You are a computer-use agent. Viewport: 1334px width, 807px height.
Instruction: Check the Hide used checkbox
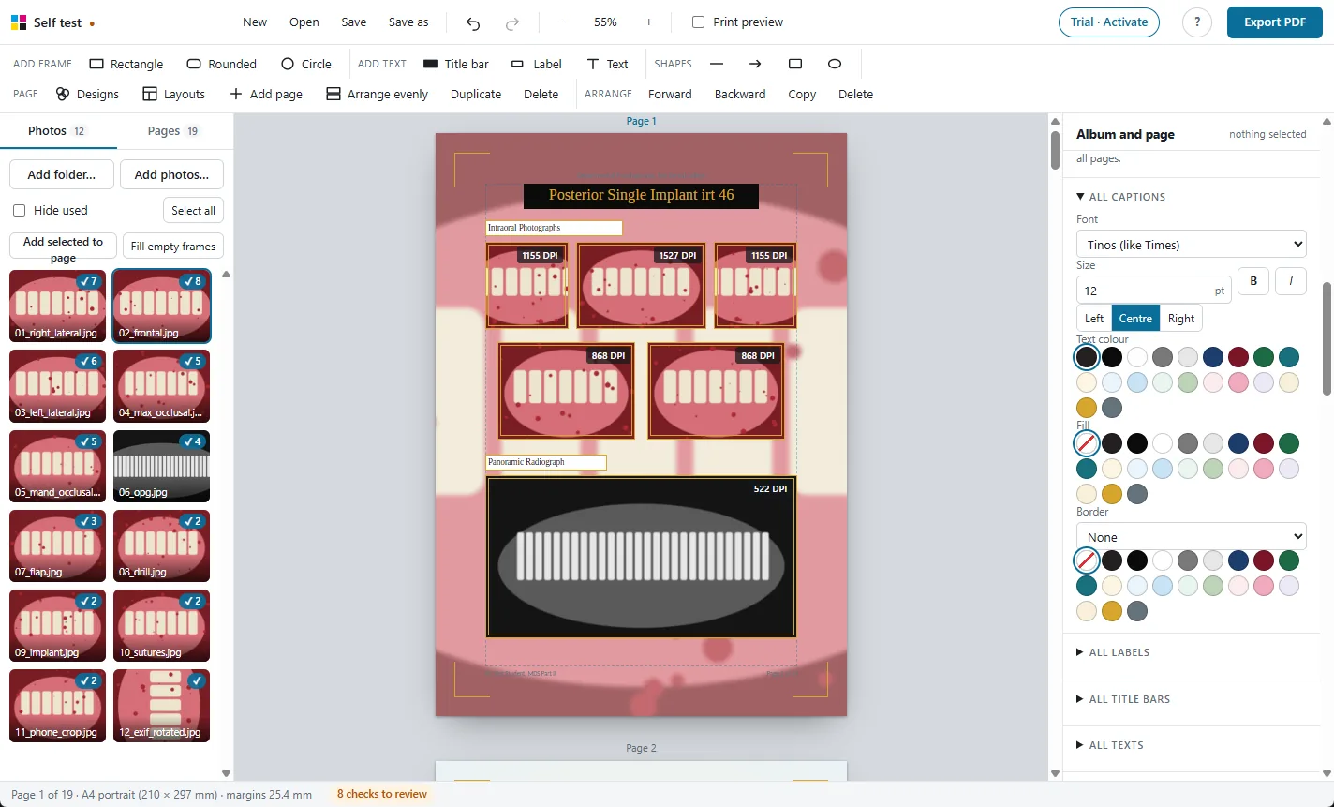click(x=19, y=211)
